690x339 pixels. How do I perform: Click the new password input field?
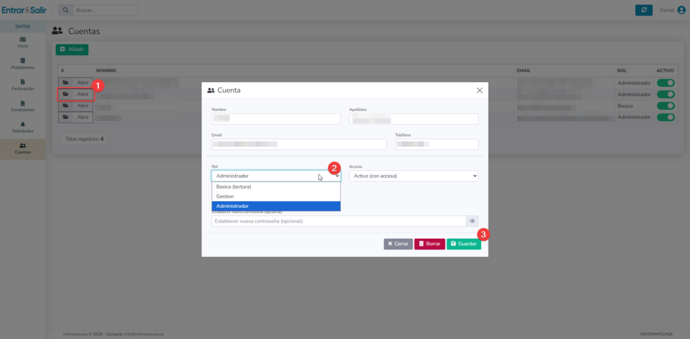click(x=339, y=221)
